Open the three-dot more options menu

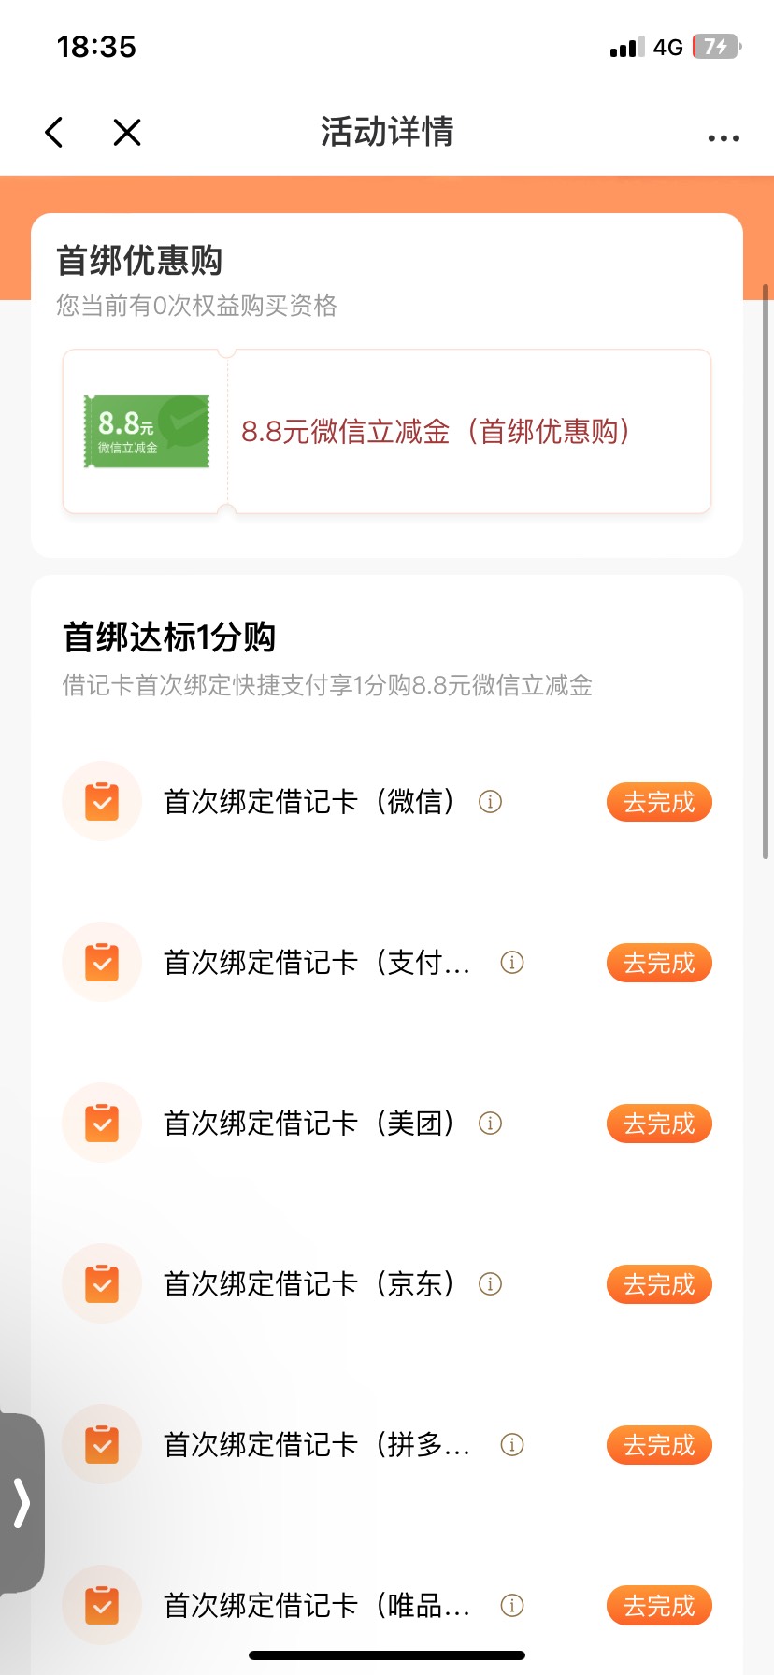[x=724, y=138]
